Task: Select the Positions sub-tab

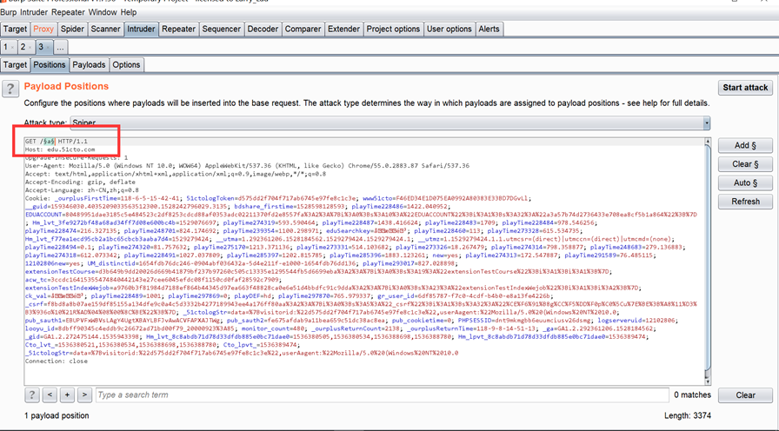Action: 50,64
